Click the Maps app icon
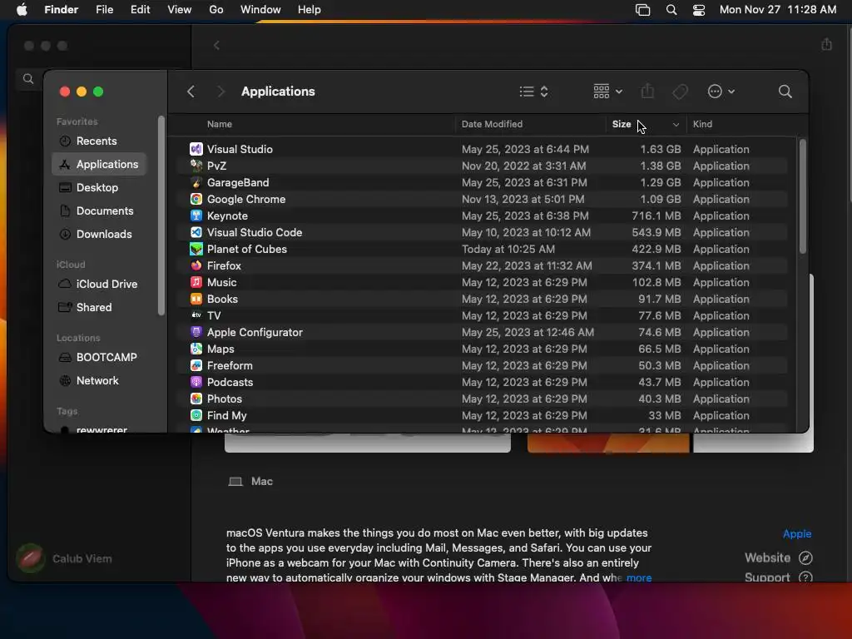 196,349
